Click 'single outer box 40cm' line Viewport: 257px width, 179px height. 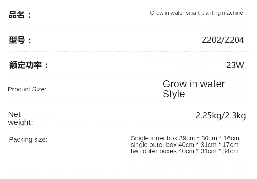[184, 145]
